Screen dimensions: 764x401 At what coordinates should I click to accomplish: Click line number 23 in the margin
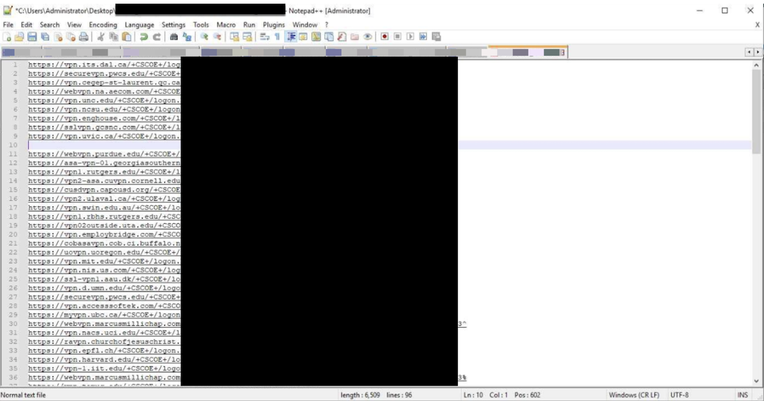13,261
